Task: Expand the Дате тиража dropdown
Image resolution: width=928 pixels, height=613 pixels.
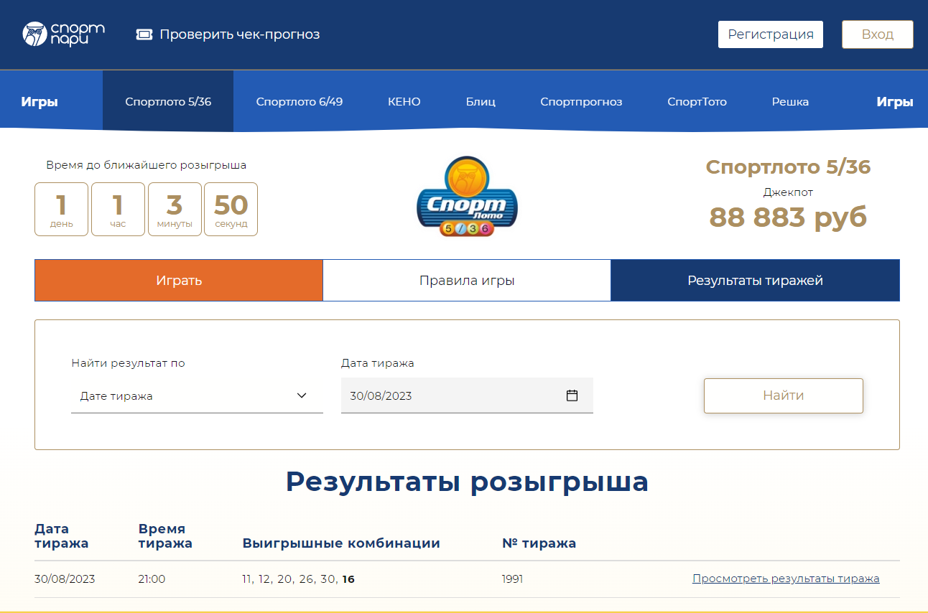Action: (197, 396)
